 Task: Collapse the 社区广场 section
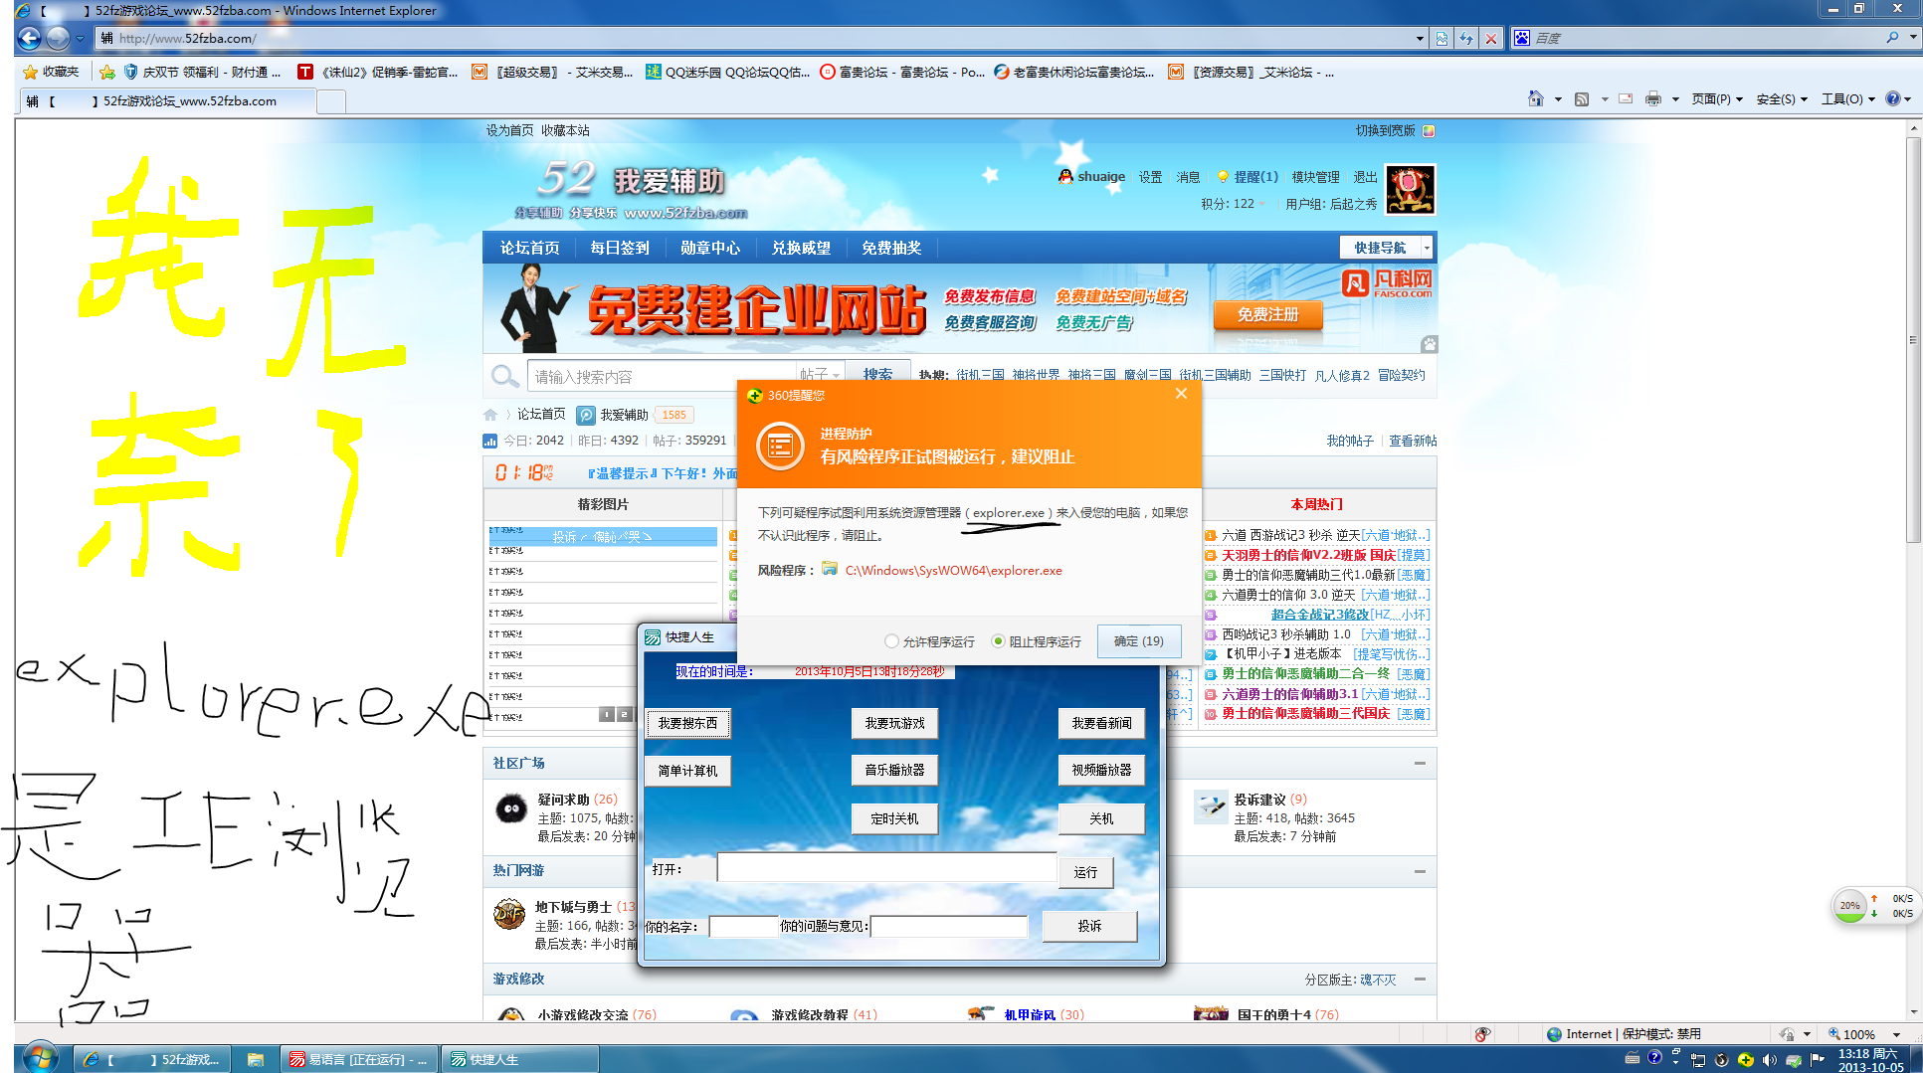pyautogui.click(x=1420, y=763)
